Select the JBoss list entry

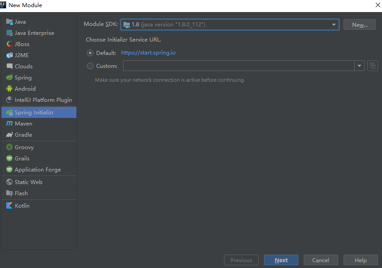click(39, 44)
